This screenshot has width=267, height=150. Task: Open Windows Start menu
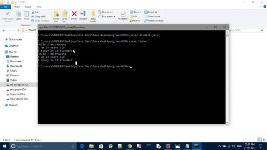5,146
